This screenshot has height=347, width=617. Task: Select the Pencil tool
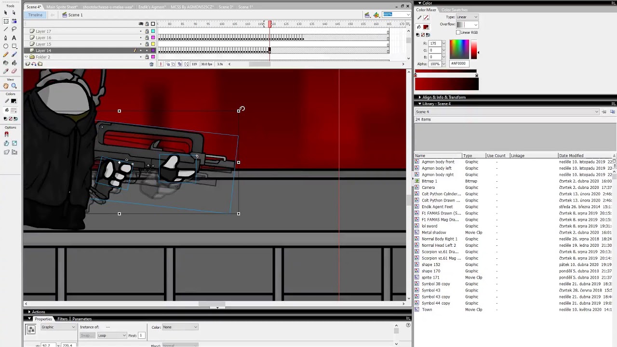coord(6,54)
